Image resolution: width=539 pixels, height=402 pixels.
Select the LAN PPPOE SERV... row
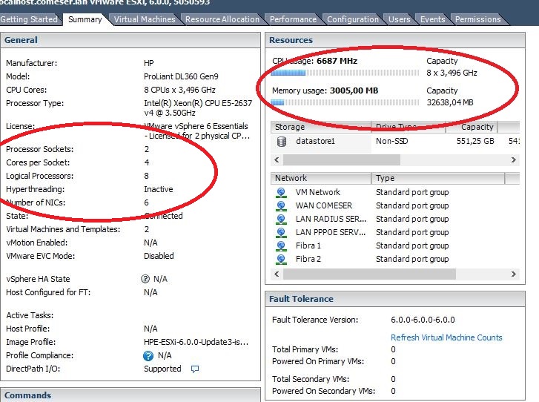point(395,233)
